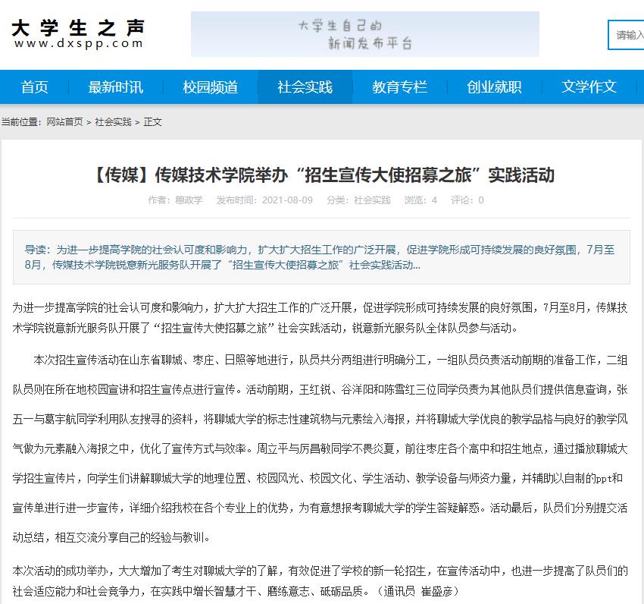Click the 社会实践 category link after 分类
Screen dimensions: 644x604
(x=372, y=200)
